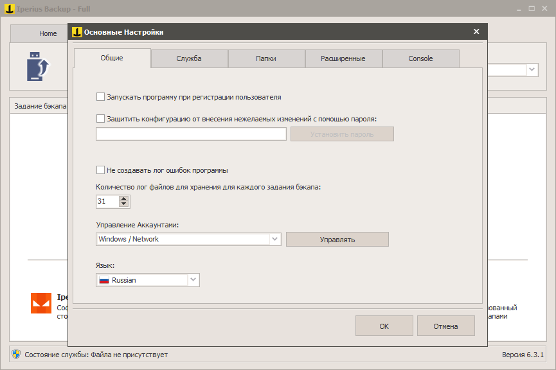Confirm settings with the OK button
This screenshot has height=370, width=556.
(384, 326)
